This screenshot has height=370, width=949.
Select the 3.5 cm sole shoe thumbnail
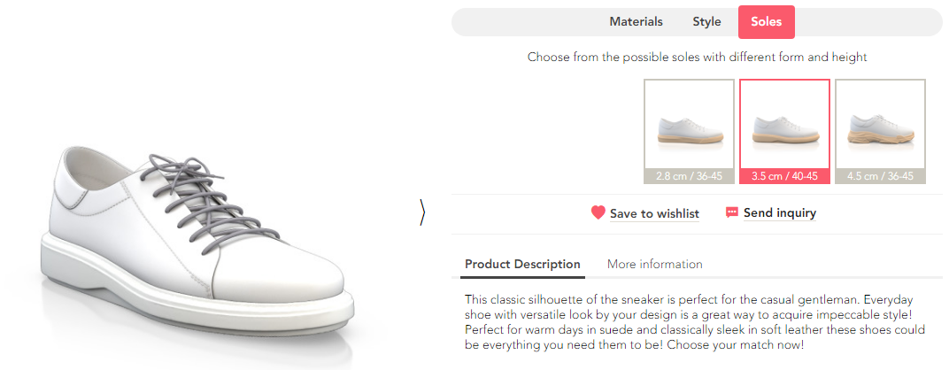[x=784, y=124]
